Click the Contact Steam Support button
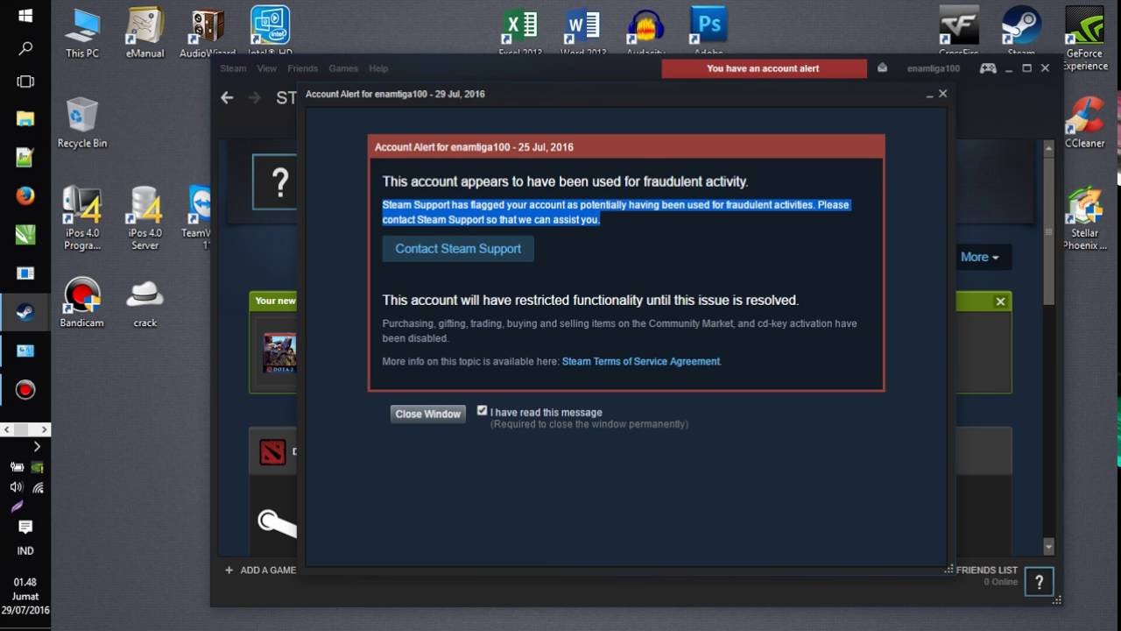 [x=458, y=249]
